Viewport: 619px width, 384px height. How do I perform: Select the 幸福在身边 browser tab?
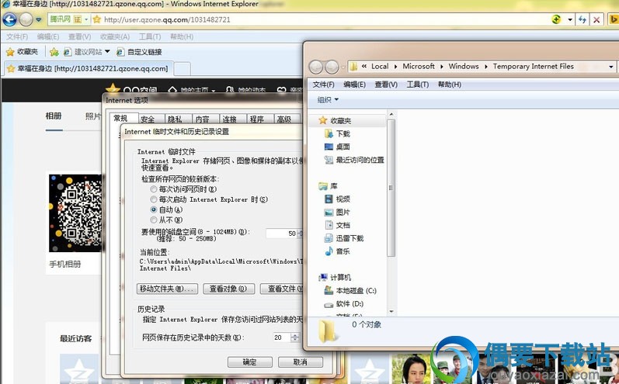click(x=89, y=68)
